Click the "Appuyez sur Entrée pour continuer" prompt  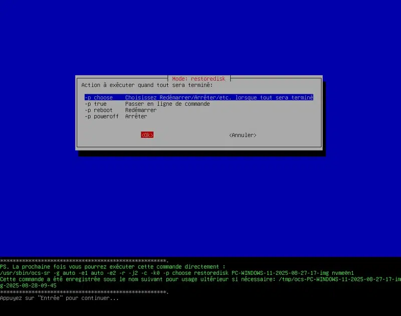(59, 298)
